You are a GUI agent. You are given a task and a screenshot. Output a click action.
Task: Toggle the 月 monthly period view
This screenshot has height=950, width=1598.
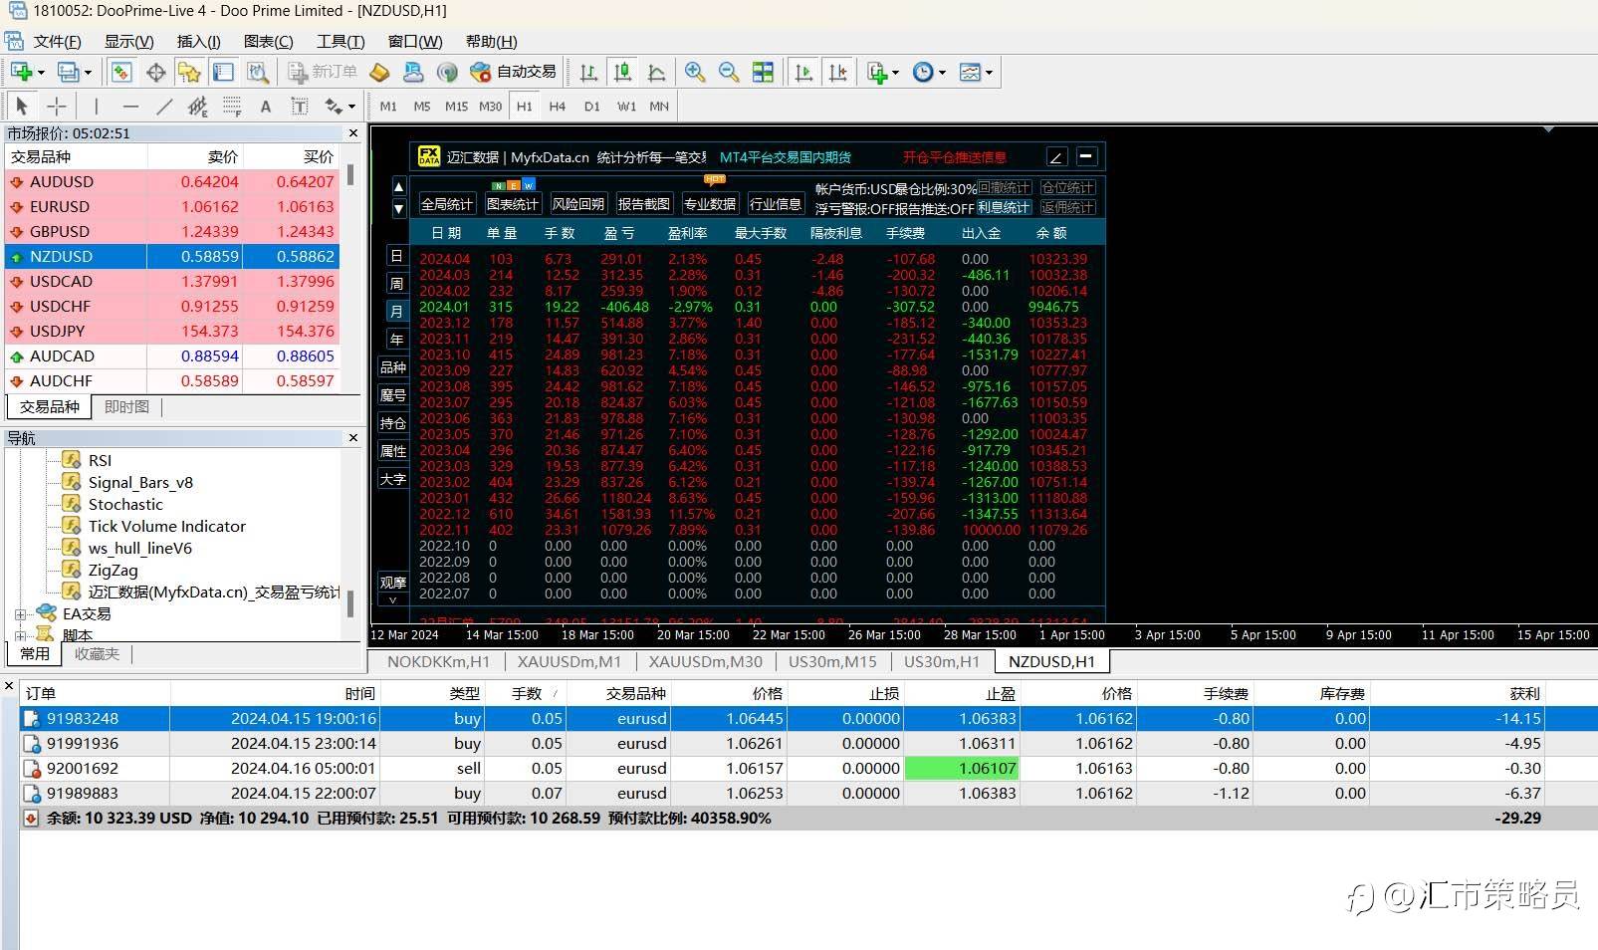[x=396, y=312]
